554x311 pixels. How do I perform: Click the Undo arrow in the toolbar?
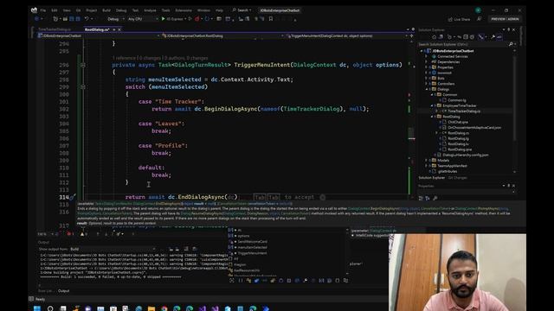pyautogui.click(x=87, y=19)
